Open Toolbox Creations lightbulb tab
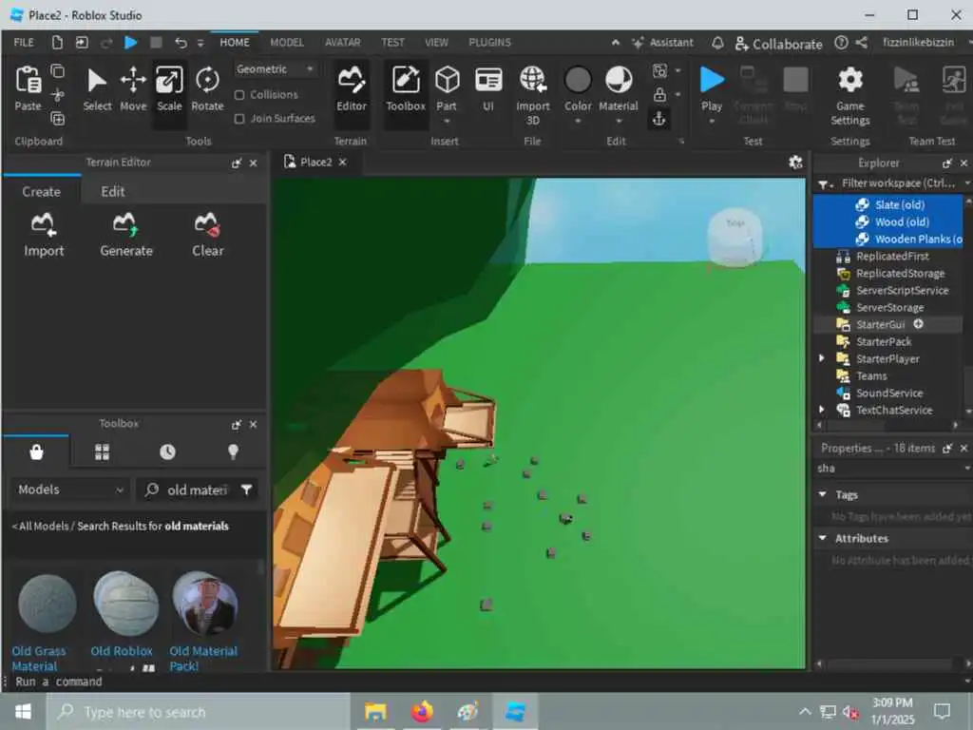 234,451
